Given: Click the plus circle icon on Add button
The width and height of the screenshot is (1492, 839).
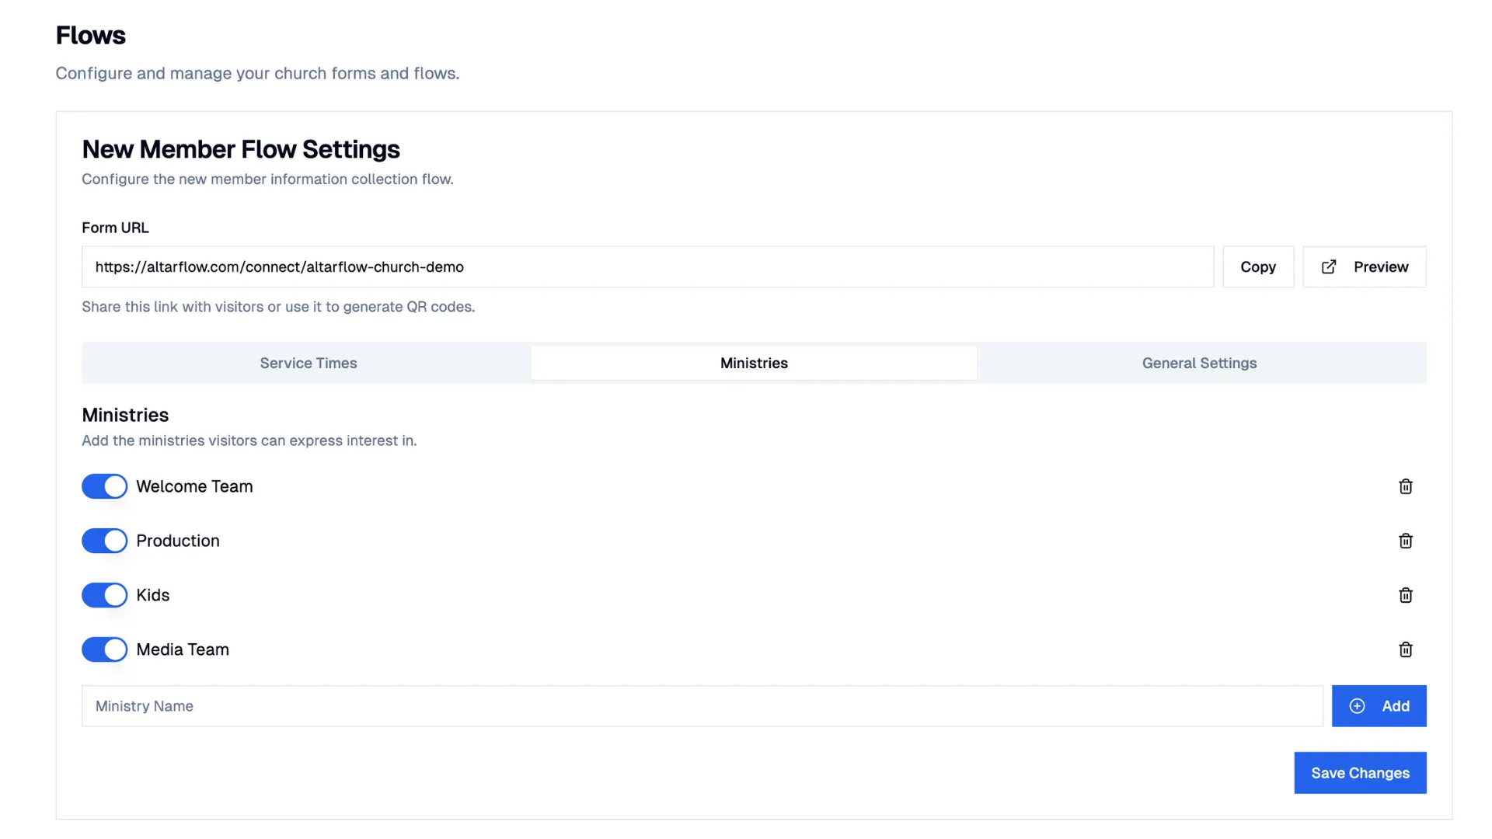Looking at the screenshot, I should tap(1357, 706).
